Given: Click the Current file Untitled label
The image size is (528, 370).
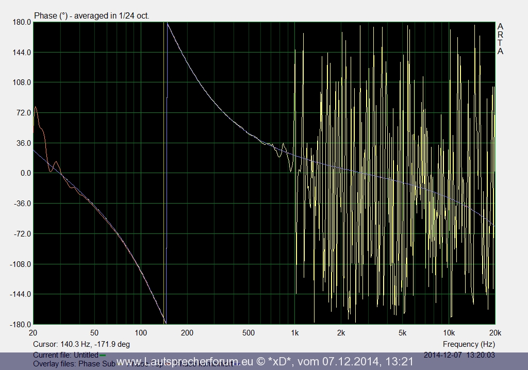Looking at the screenshot, I should 65,355.
